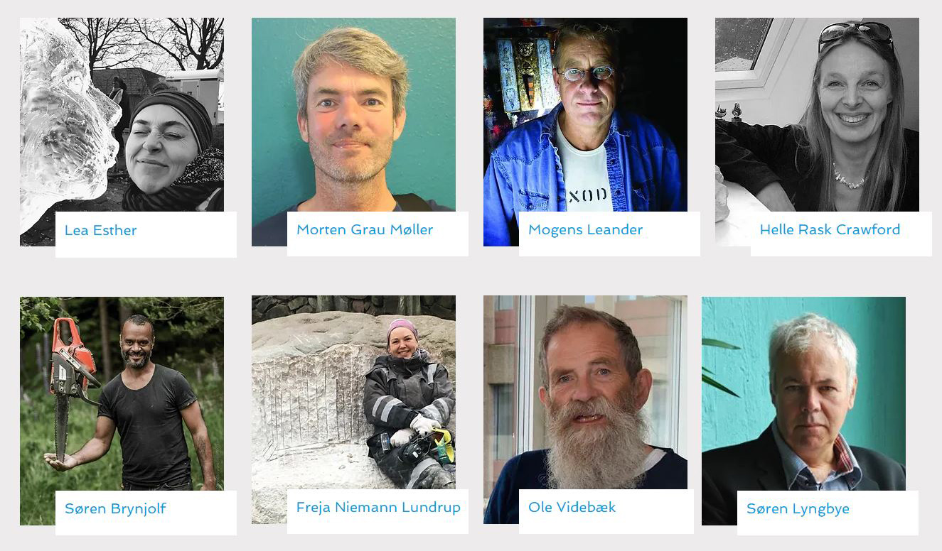The height and width of the screenshot is (551, 942).
Task: Select the Mogens Leander name label
Action: point(585,229)
